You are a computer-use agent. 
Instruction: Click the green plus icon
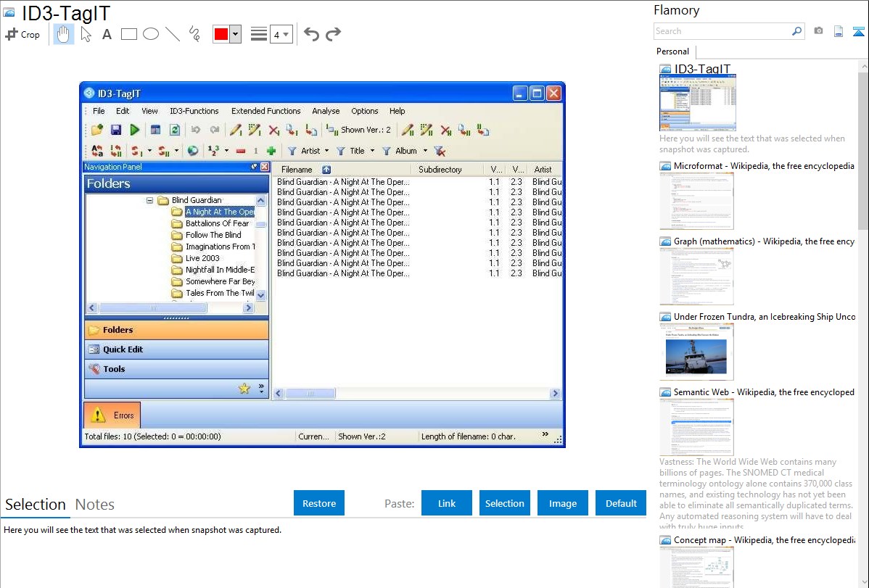click(x=271, y=151)
